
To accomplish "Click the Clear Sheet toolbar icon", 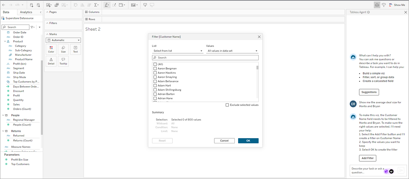I will 65,5.
